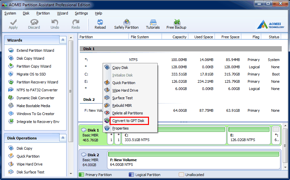Screen dimensions: 290x180
Task: Open the Settings menu
Action: pos(81,13)
